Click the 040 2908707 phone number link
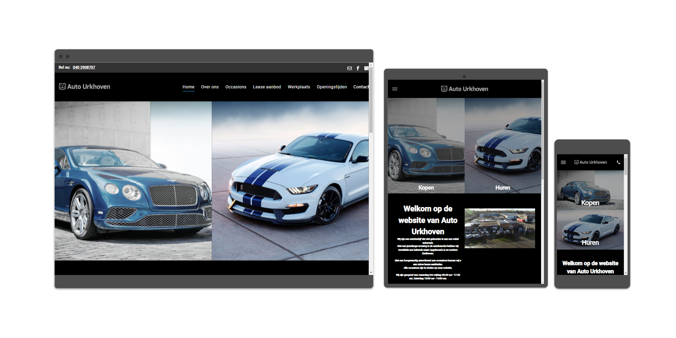676x338 pixels. pyautogui.click(x=84, y=67)
